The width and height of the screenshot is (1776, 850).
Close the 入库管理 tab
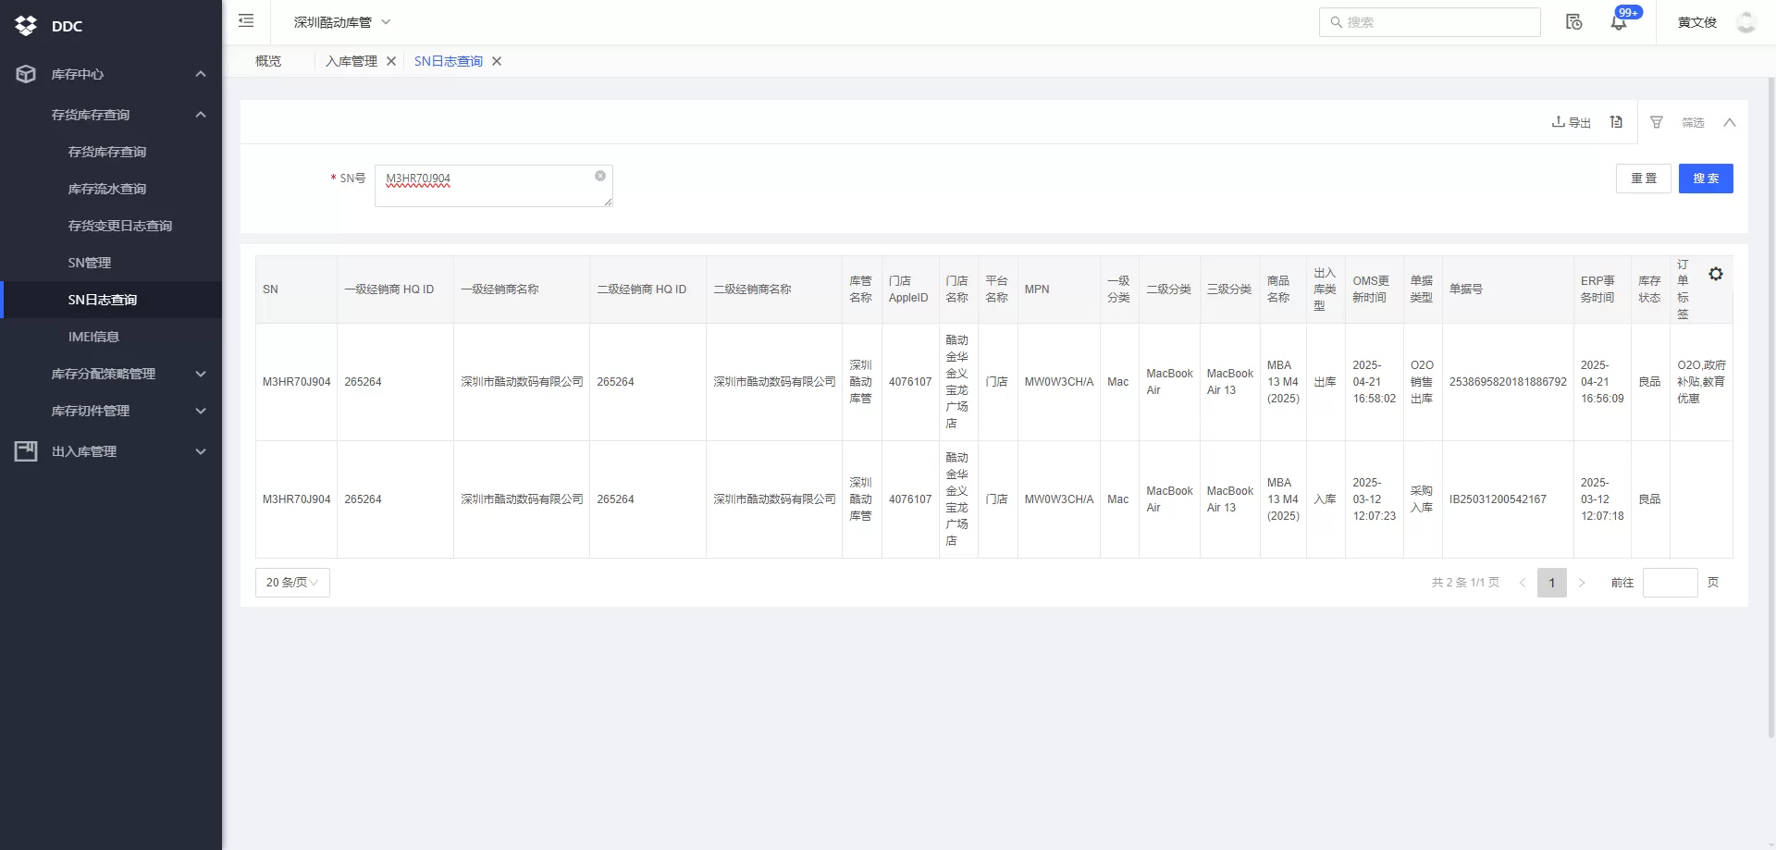point(391,61)
